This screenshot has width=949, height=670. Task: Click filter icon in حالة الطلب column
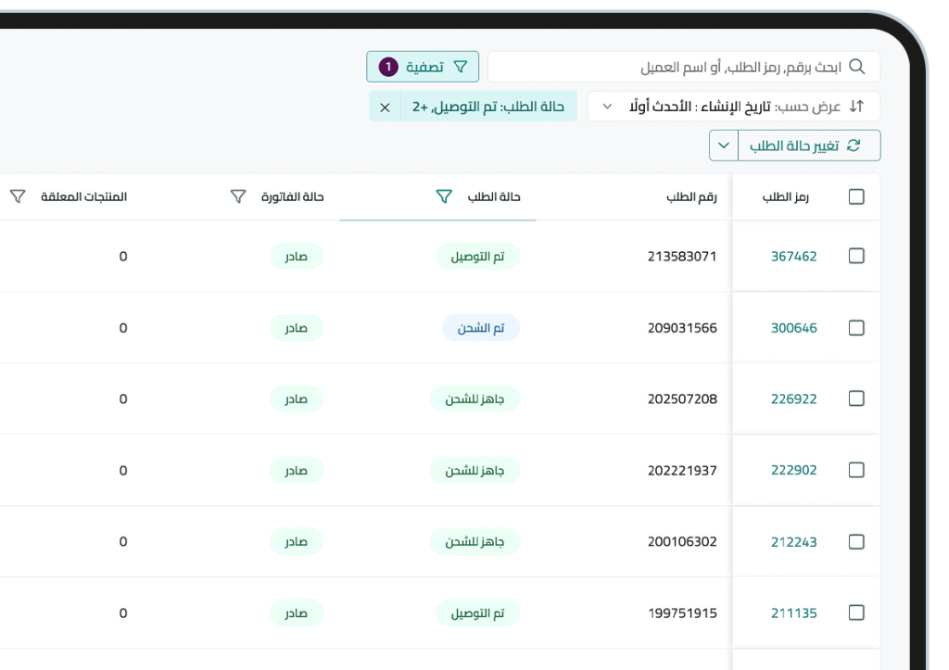pyautogui.click(x=444, y=196)
